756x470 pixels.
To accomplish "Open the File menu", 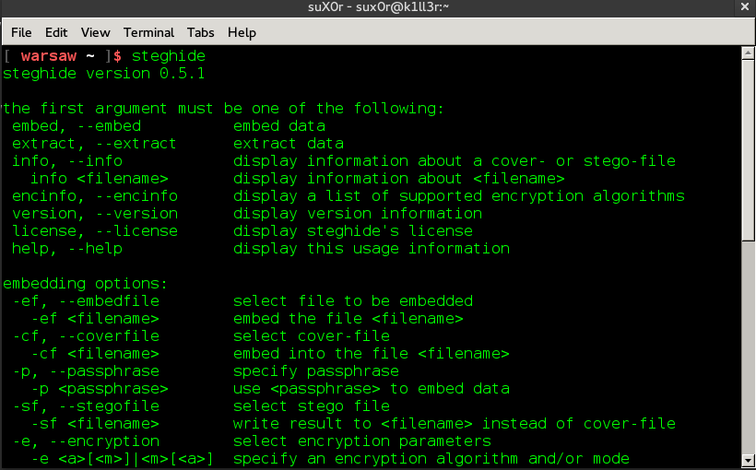I will click(21, 32).
